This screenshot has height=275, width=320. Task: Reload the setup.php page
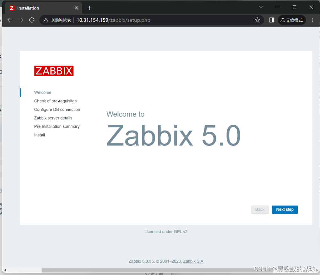[x=31, y=20]
